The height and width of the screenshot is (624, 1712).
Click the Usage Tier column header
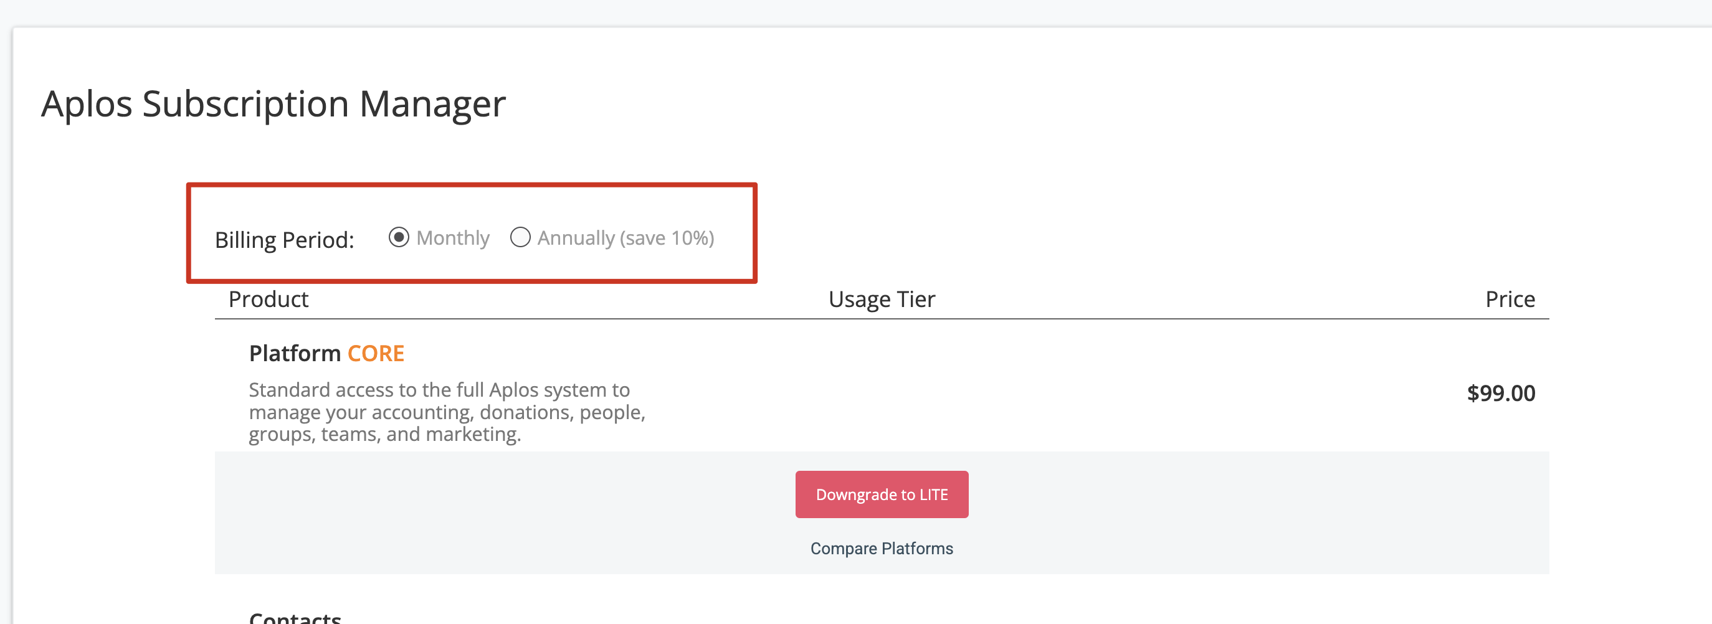tap(882, 299)
